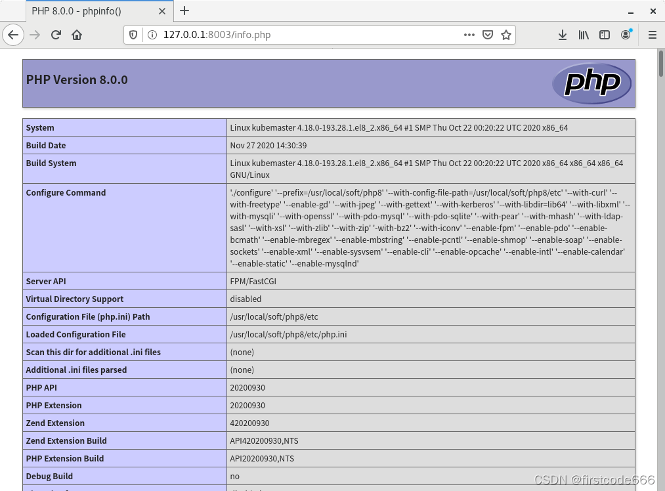Click the vertical scrollbar thumb

[661, 64]
